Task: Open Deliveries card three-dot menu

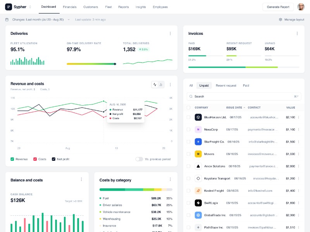Action: point(170,34)
